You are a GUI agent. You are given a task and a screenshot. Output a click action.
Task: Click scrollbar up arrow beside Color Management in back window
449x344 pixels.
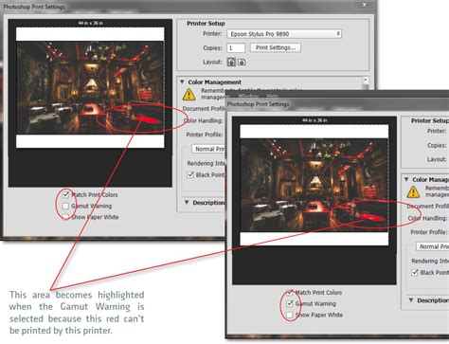(x=366, y=80)
